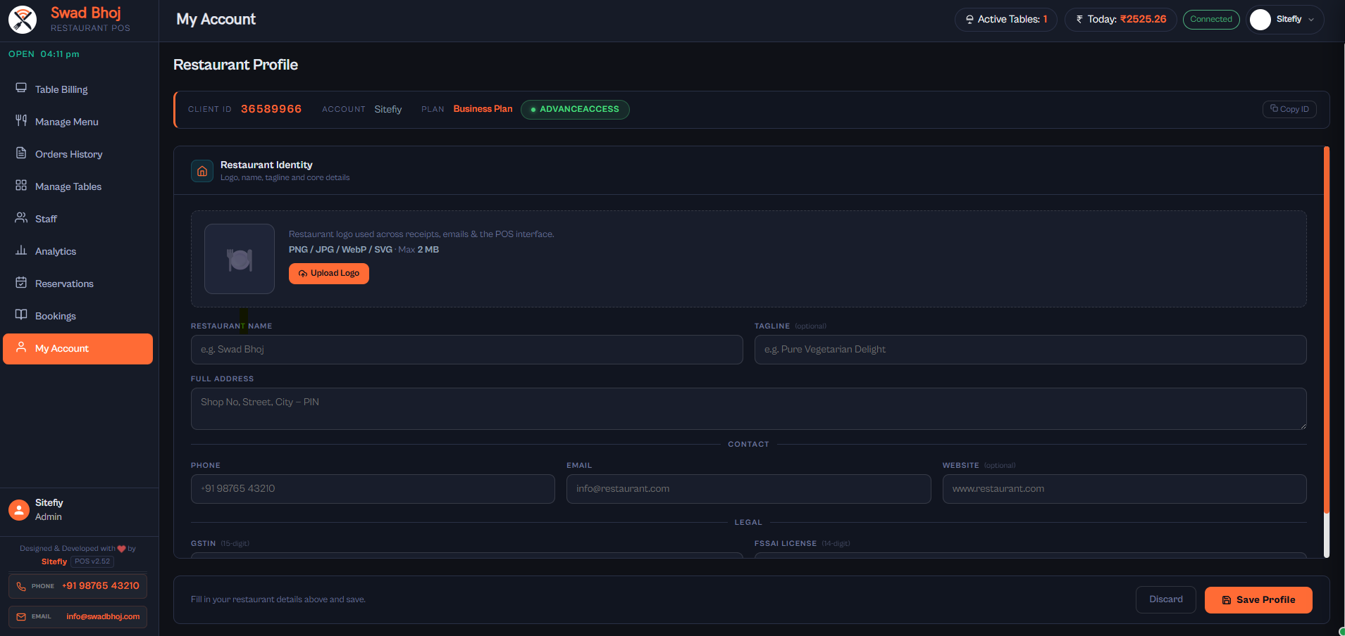Screen dimensions: 1345x636
Task: Click the Bookings book icon
Action: [x=21, y=315]
